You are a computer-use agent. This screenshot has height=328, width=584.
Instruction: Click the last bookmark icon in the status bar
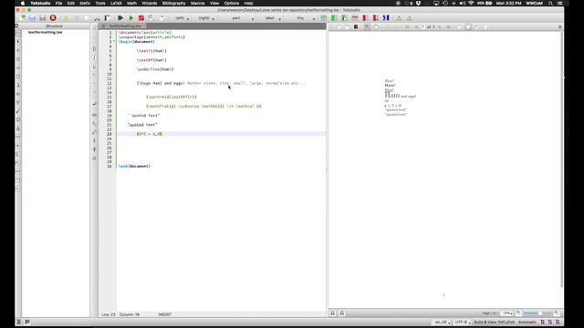point(558,322)
